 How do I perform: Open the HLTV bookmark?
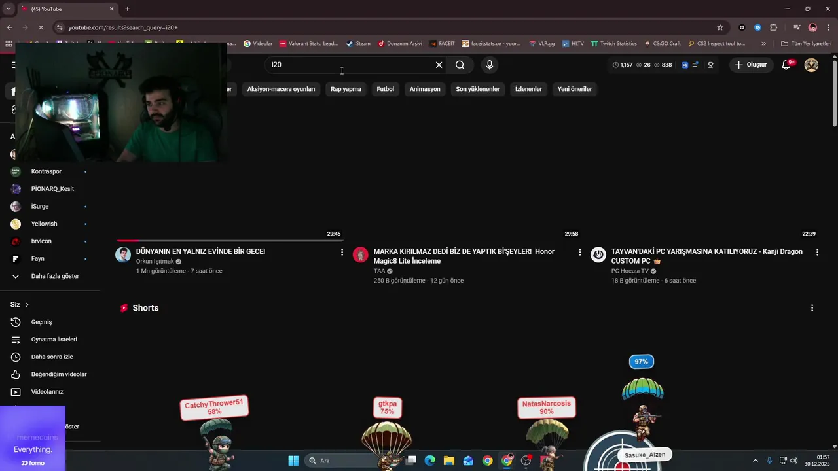573,44
